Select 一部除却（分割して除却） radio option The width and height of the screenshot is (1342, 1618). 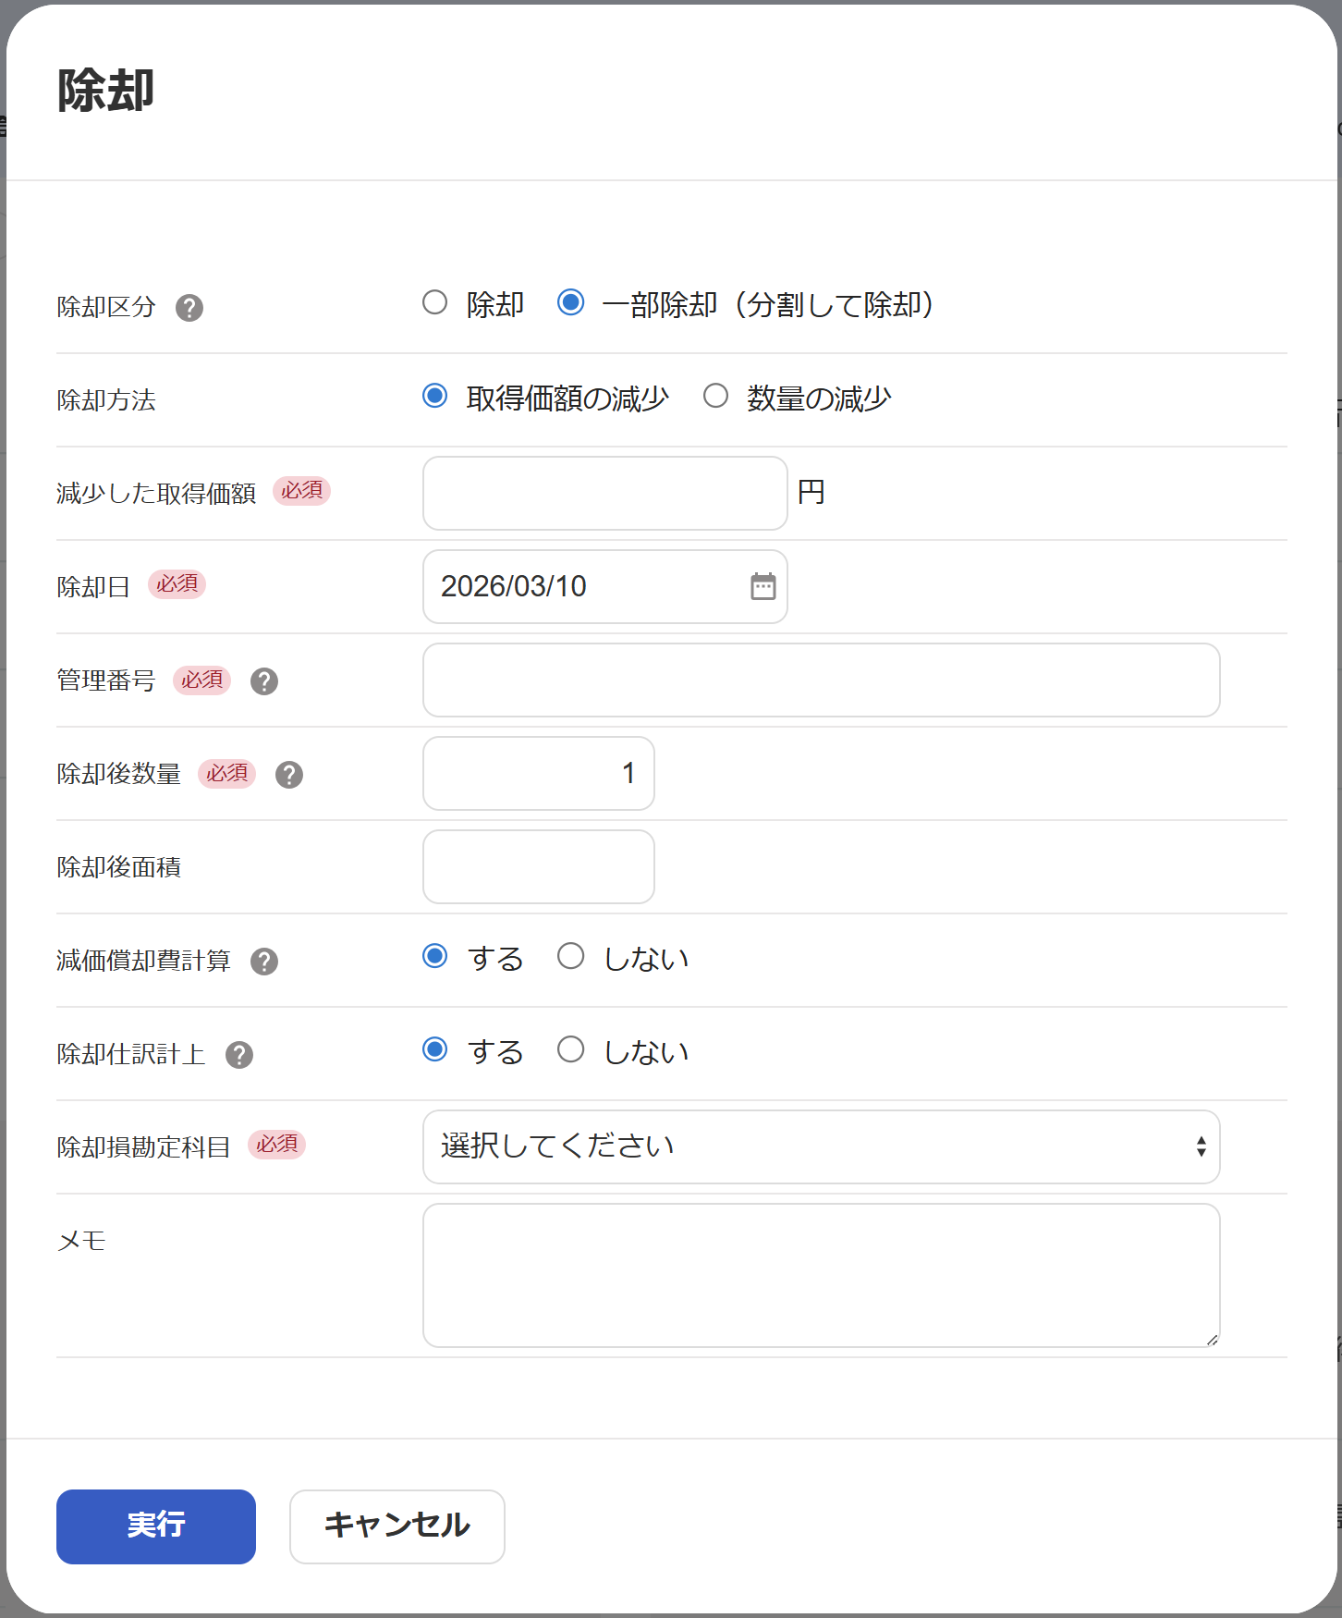point(570,302)
